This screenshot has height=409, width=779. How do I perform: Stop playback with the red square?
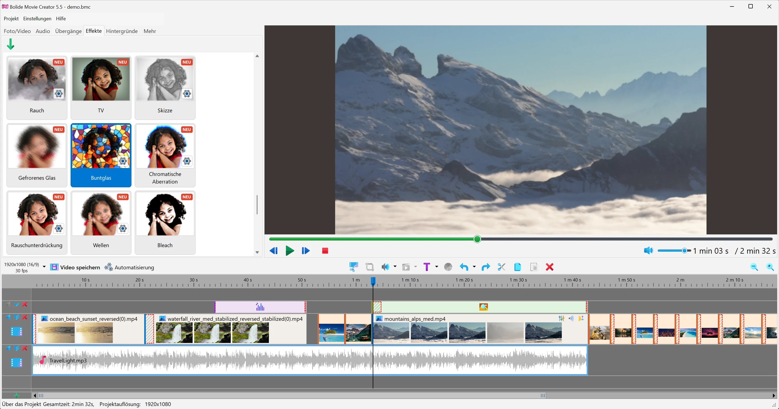click(325, 250)
